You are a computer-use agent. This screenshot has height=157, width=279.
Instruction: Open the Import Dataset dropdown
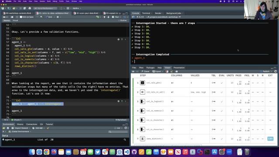[x=21, y=128]
